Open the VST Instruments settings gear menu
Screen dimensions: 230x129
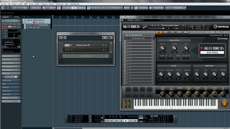[110, 38]
